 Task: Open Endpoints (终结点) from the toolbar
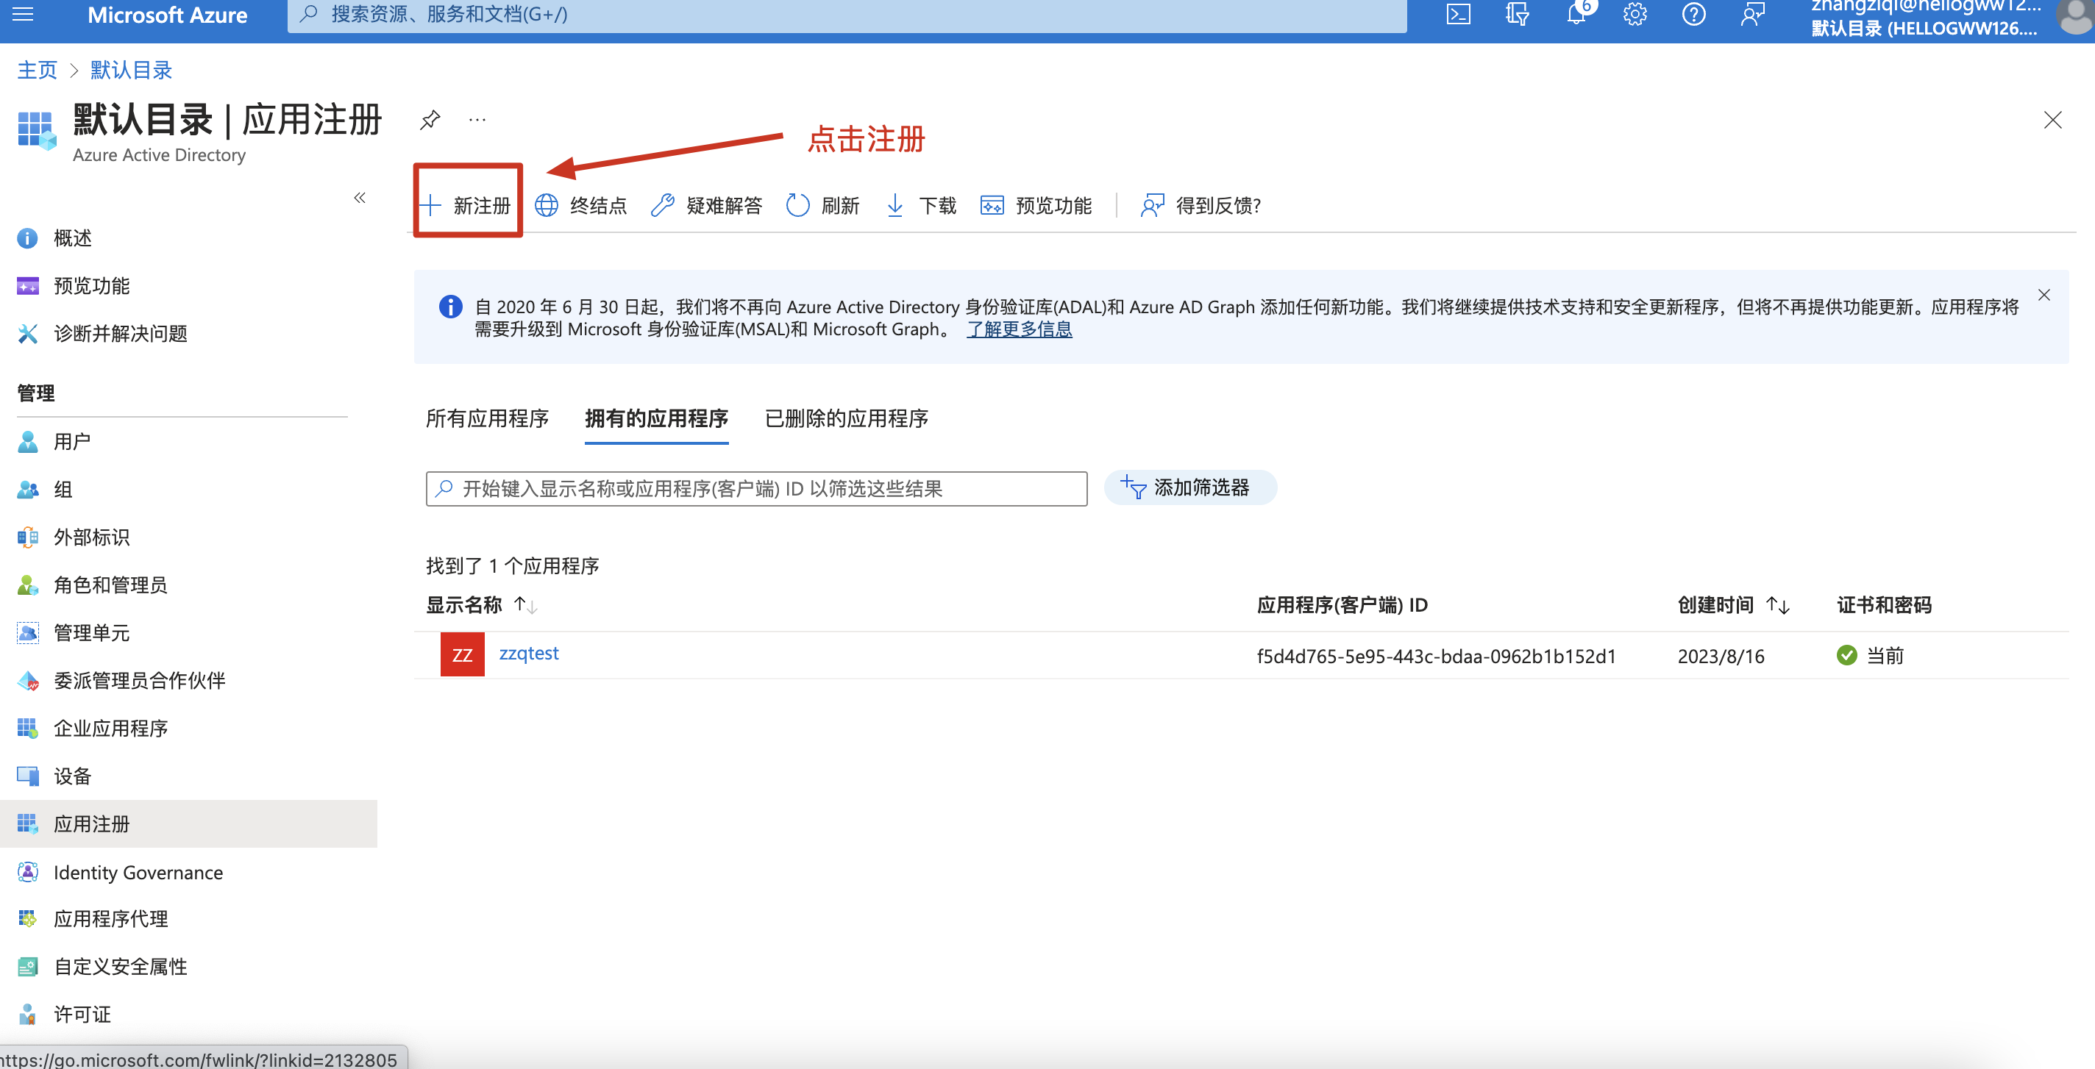(x=580, y=205)
